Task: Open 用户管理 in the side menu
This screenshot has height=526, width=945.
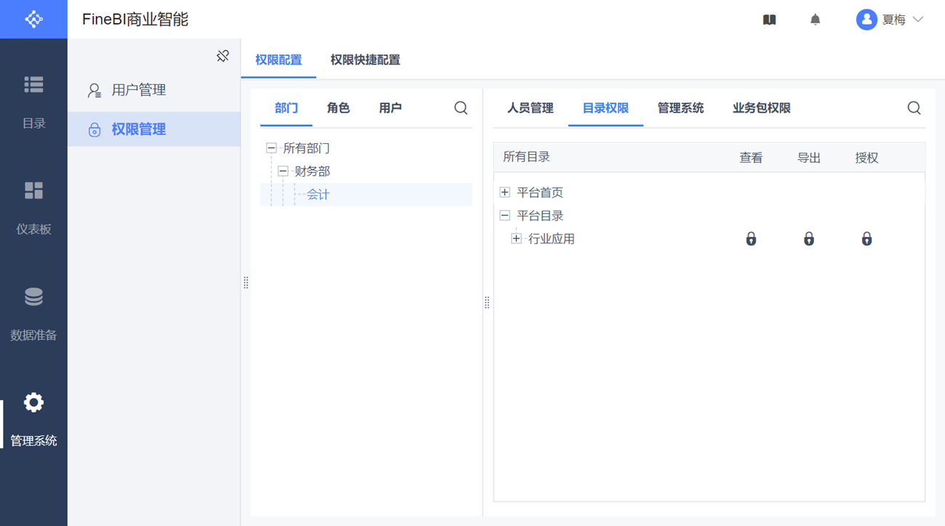Action: pos(139,90)
